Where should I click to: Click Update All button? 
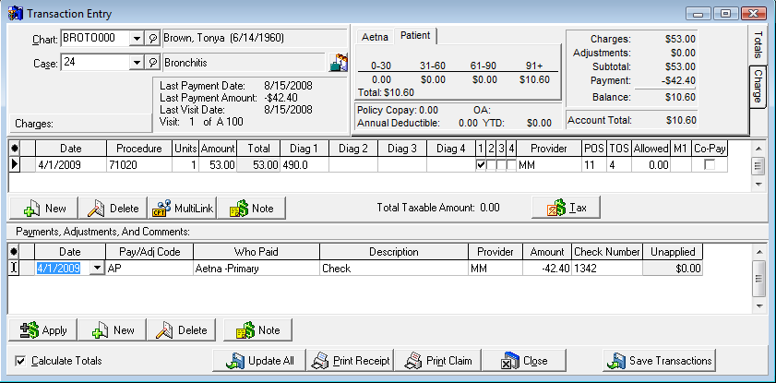[259, 361]
